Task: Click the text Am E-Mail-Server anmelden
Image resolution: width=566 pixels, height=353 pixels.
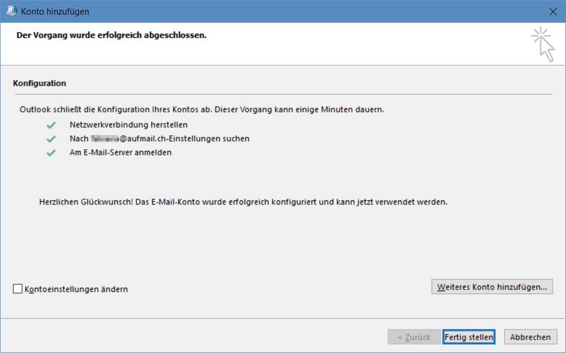Action: pos(121,152)
